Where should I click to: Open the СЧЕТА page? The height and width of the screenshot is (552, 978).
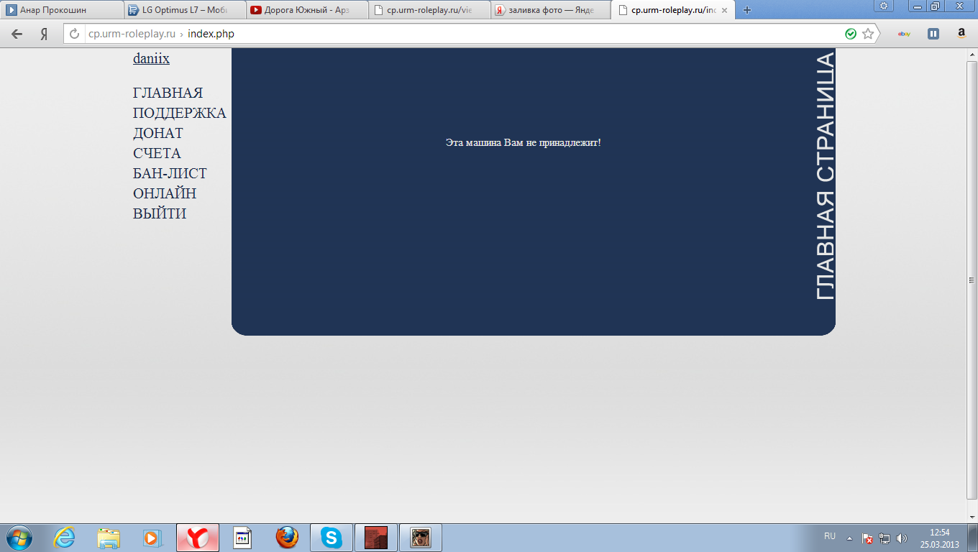tap(157, 154)
